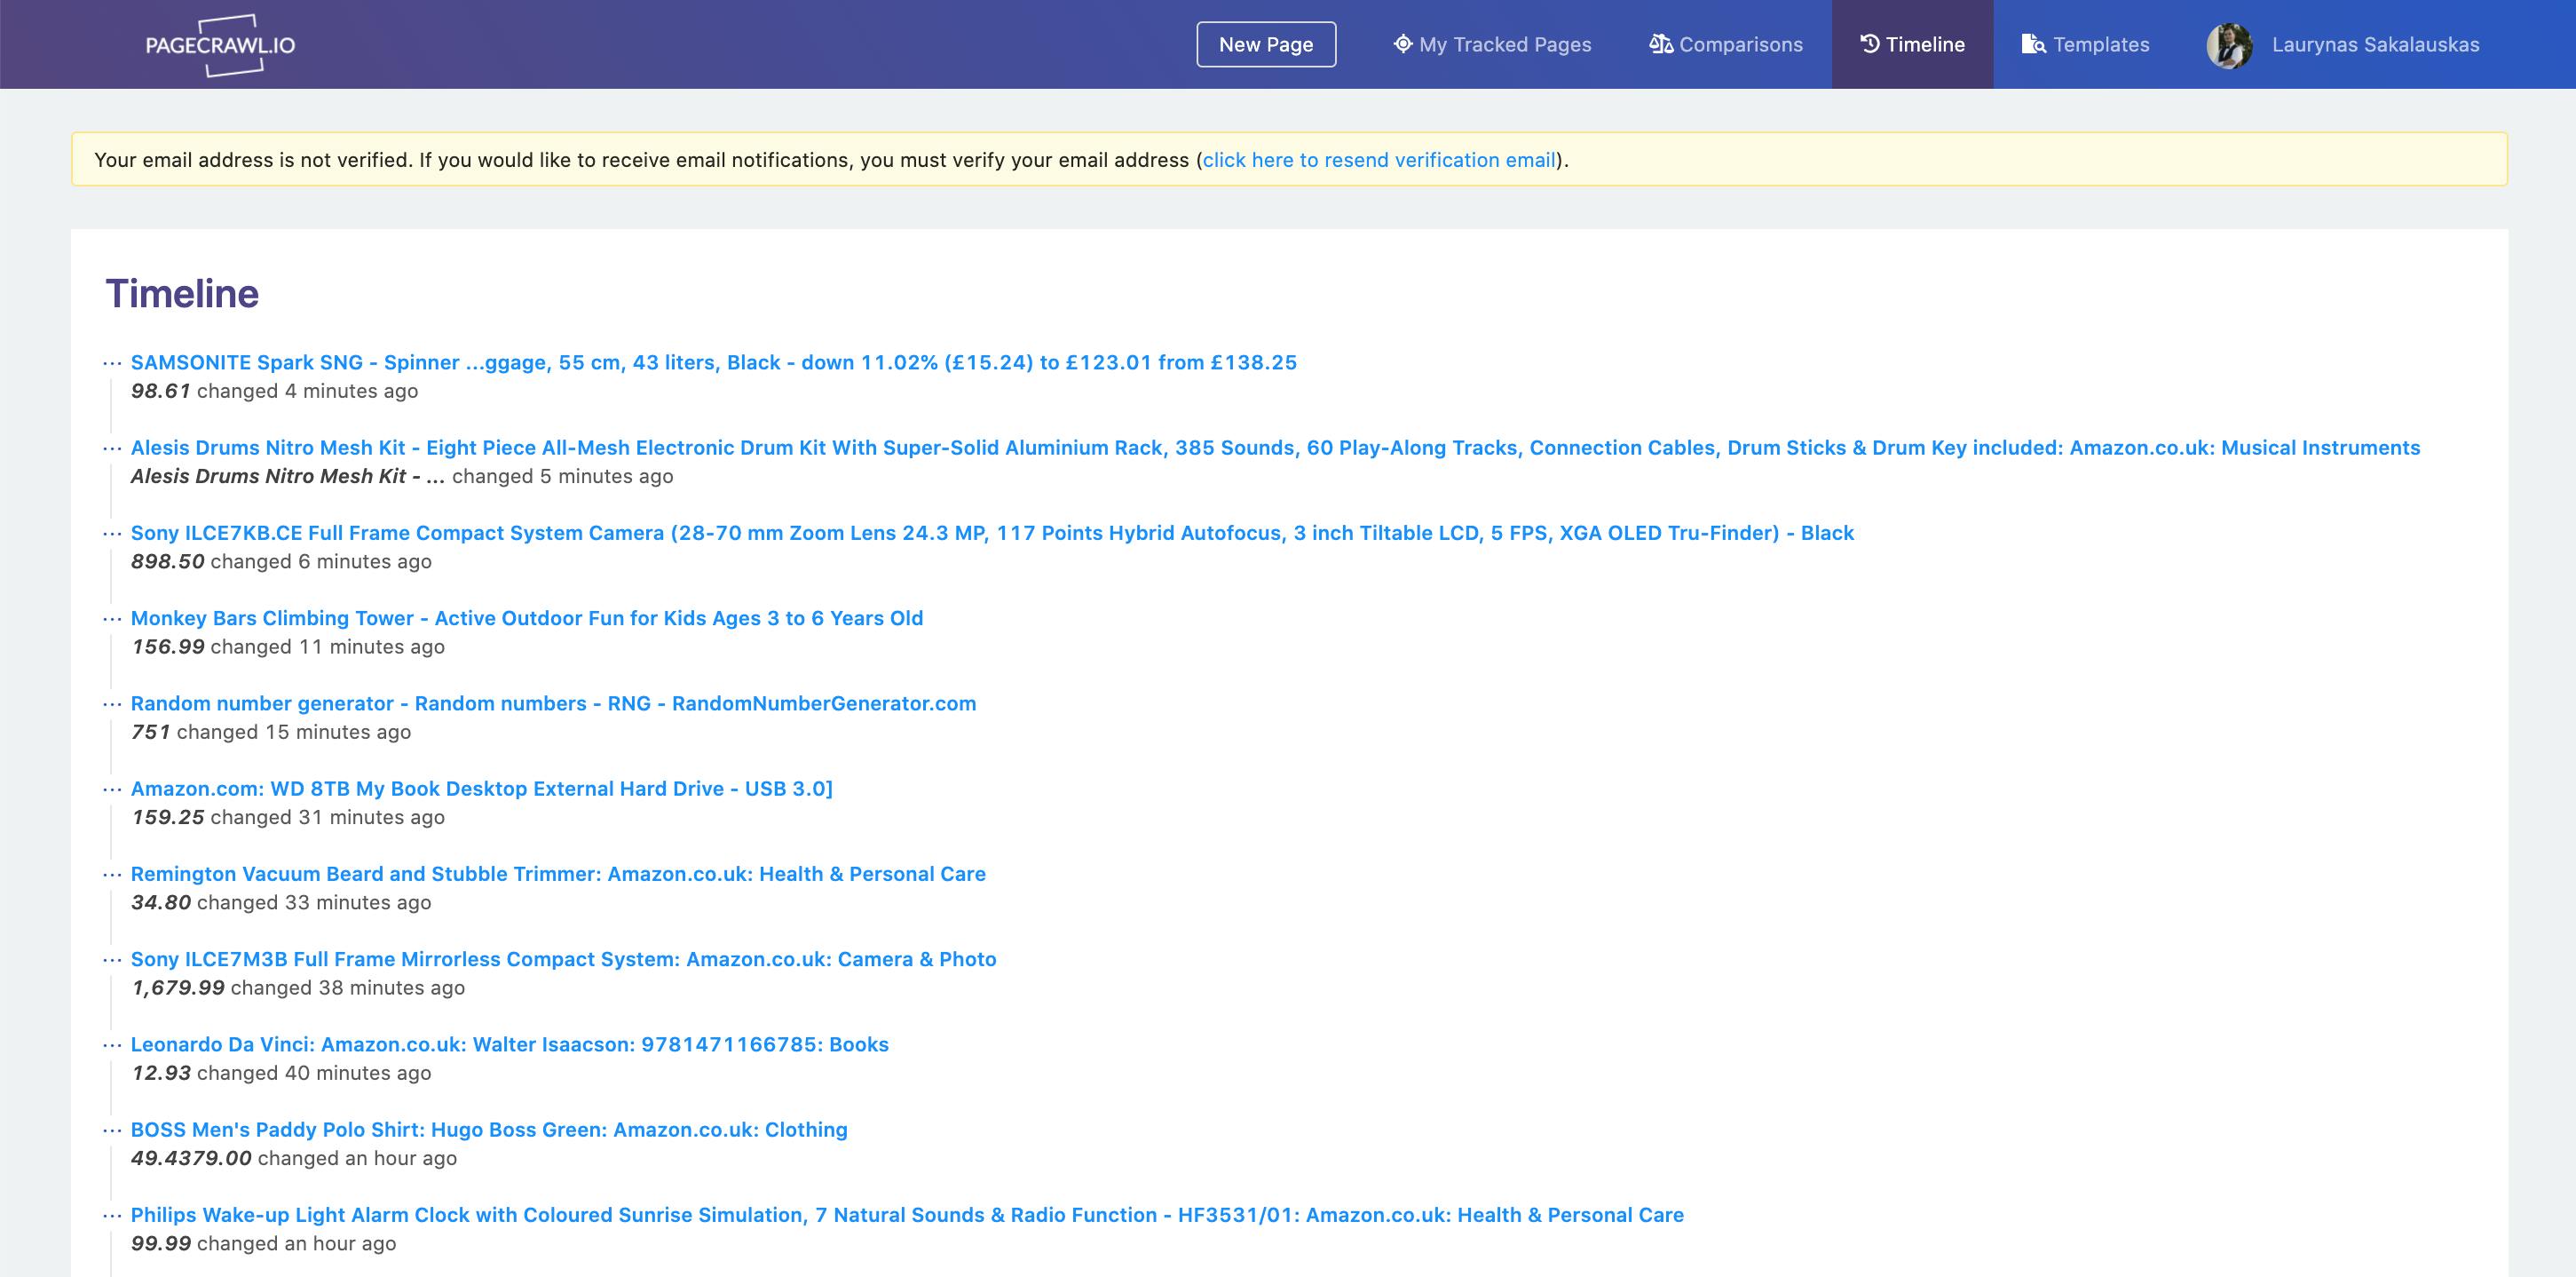Viewport: 2576px width, 1277px height.
Task: Select the Timeline tab in the navigation
Action: click(x=1912, y=45)
